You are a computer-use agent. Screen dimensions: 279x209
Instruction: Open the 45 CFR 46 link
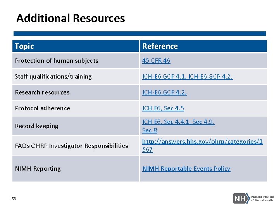(x=156, y=61)
